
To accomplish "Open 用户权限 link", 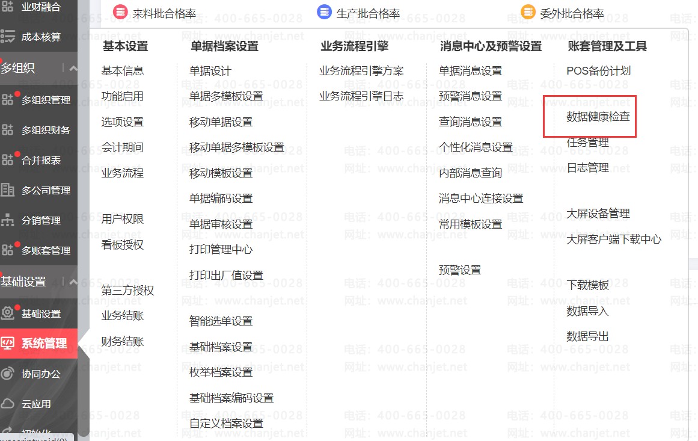I will click(x=123, y=219).
